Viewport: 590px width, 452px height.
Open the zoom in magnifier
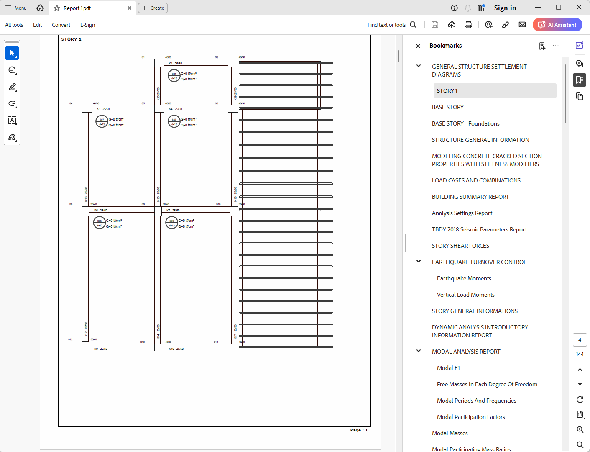pyautogui.click(x=580, y=429)
